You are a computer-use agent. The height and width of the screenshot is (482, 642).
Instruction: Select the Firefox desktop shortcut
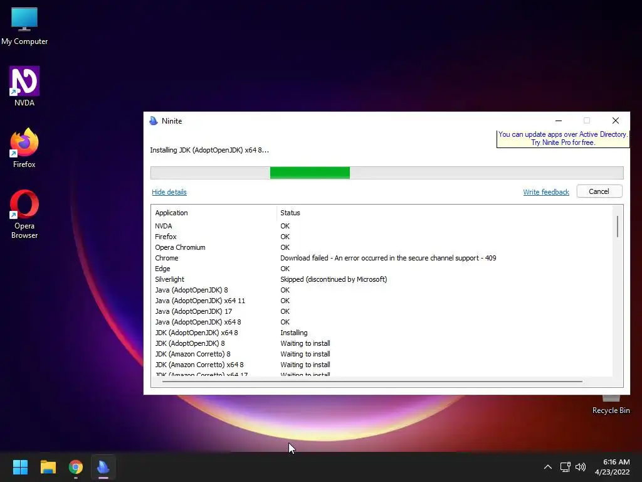click(x=24, y=148)
